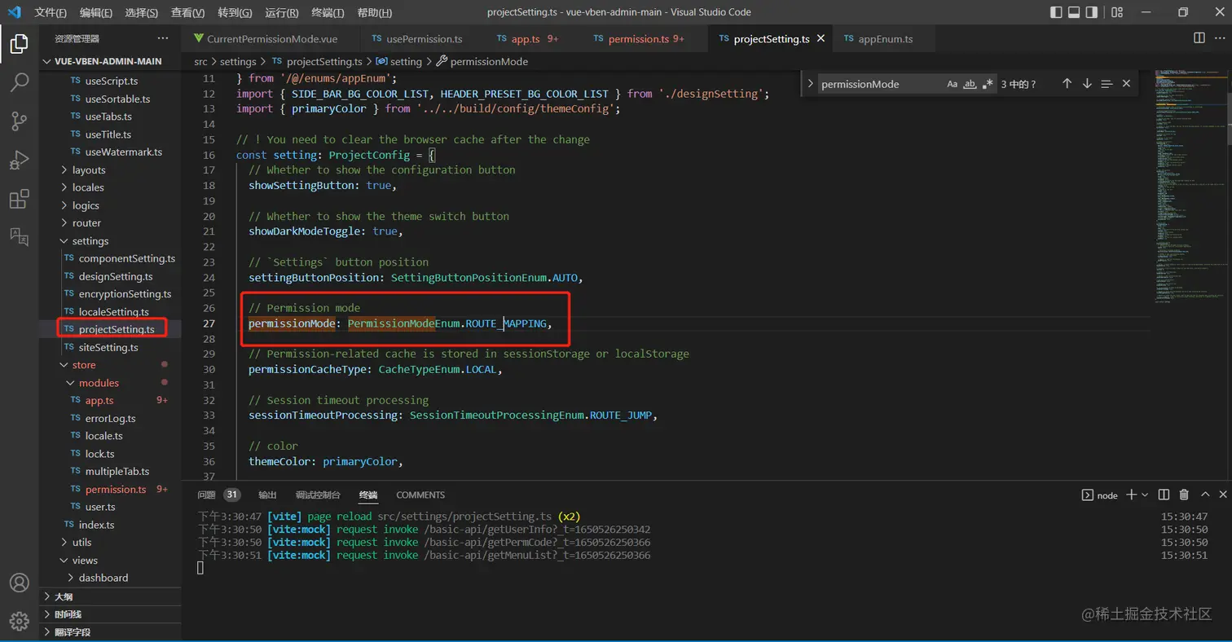Go to previous find match arrow
Viewport: 1232px width, 642px height.
tap(1067, 84)
